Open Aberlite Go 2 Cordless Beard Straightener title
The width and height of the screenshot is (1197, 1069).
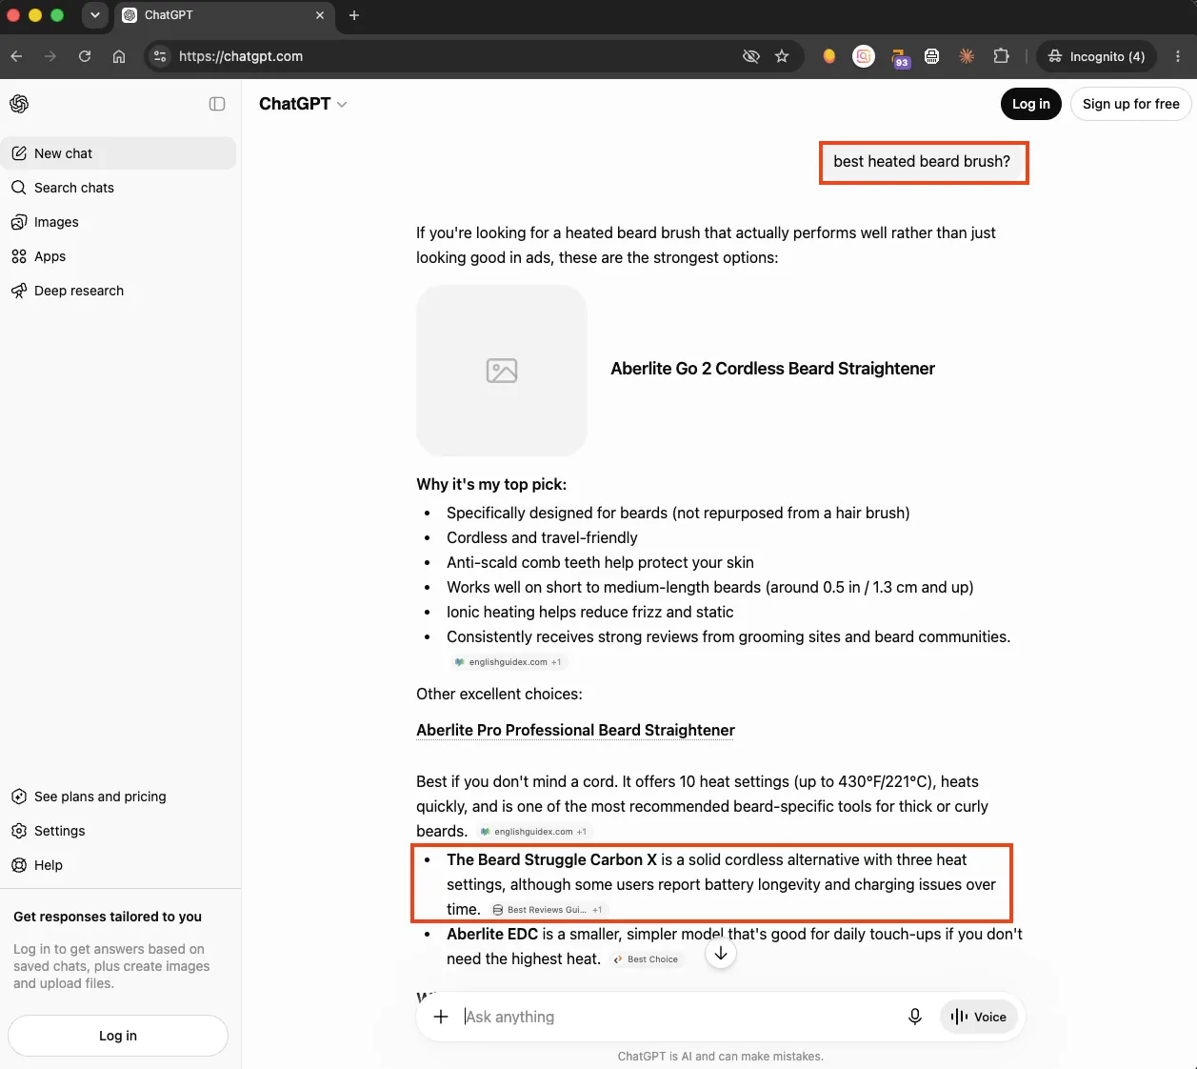click(x=772, y=369)
